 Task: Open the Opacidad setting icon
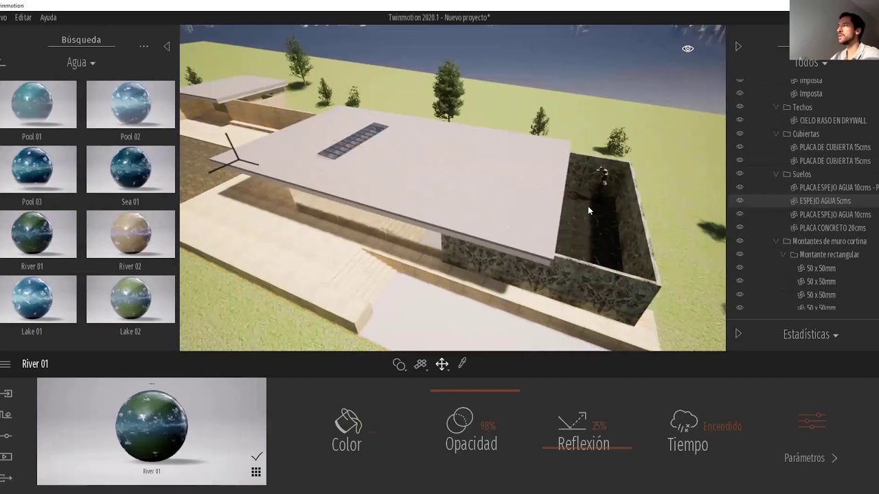(x=459, y=420)
